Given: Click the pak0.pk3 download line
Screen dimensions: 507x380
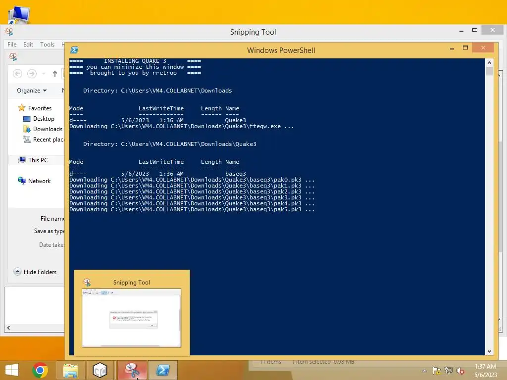Looking at the screenshot, I should click(192, 179).
